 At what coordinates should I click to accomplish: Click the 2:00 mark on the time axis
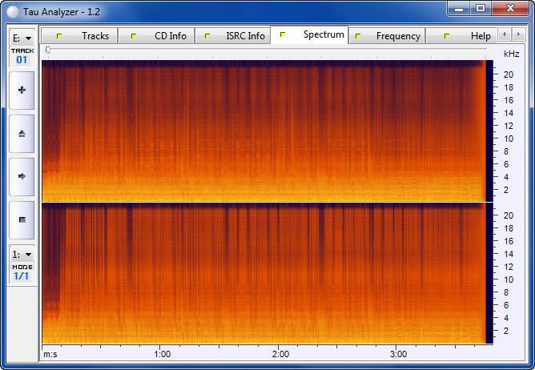click(280, 354)
